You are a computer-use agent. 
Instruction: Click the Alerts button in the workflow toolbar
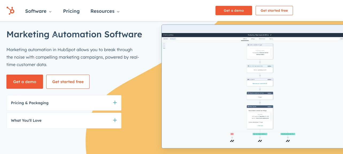[x=166, y=39]
